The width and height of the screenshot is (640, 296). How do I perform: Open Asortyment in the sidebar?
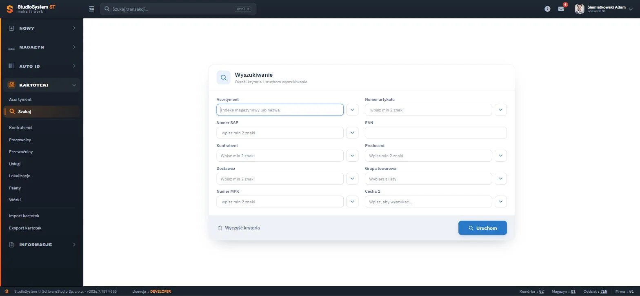(x=20, y=99)
